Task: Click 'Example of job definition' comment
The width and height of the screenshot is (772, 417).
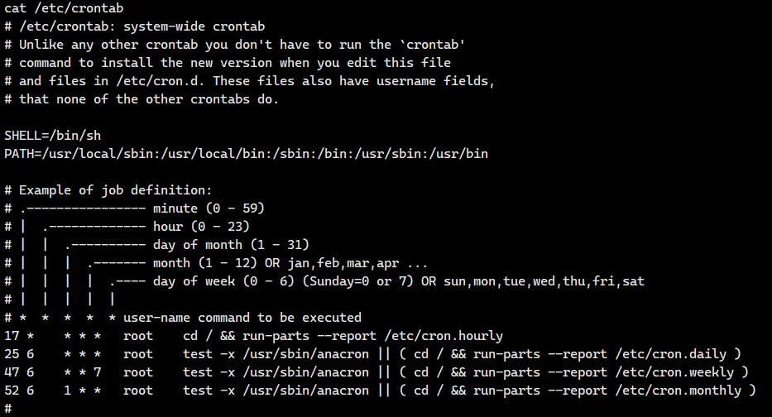Action: [116, 190]
